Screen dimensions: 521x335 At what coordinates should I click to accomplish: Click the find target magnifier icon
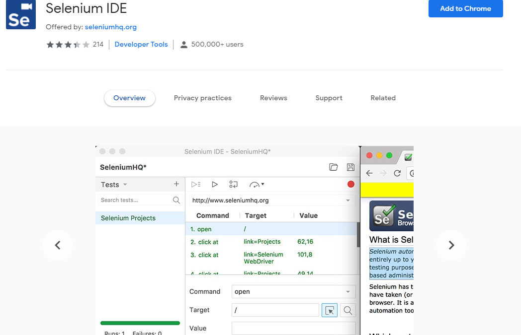coord(348,310)
